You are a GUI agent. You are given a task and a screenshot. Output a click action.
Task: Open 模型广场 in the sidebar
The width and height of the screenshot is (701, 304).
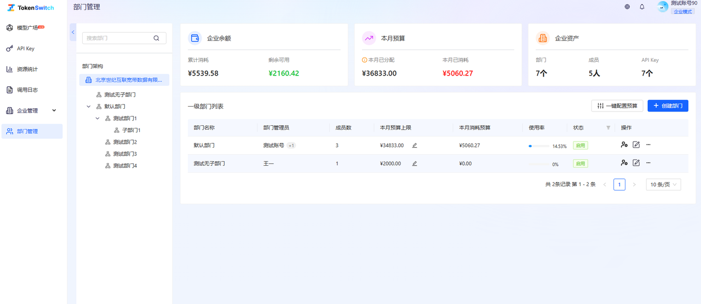pos(32,27)
